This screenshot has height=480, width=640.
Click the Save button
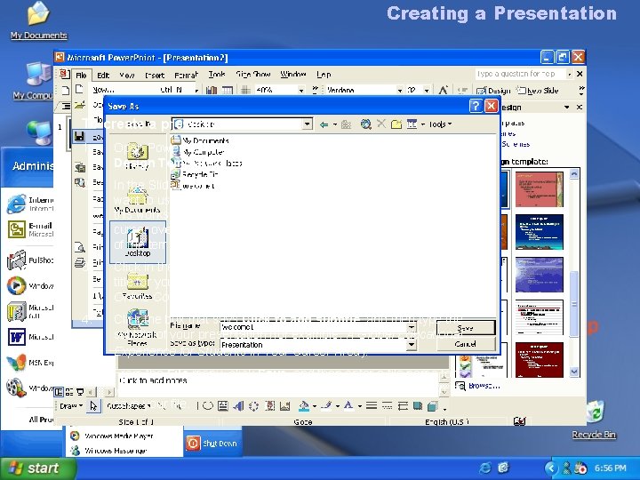click(465, 328)
